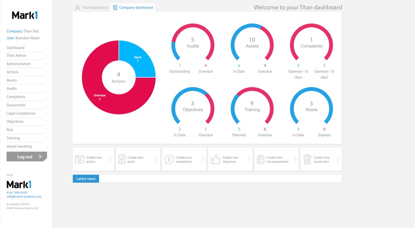415x228 pixels.
Task: Click the risk assessment checklist icon
Action: click(260, 159)
